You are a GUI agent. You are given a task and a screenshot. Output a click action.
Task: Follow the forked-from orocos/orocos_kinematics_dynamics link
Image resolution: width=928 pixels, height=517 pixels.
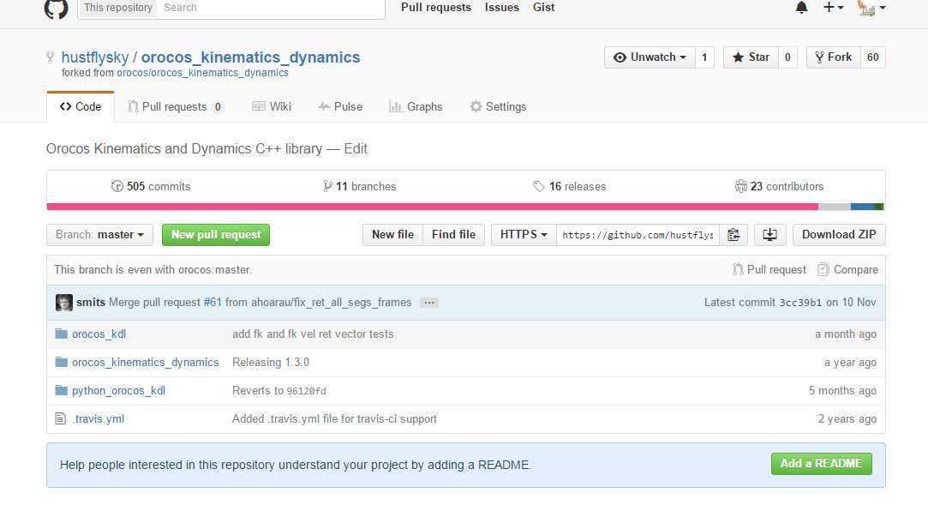[x=202, y=73]
